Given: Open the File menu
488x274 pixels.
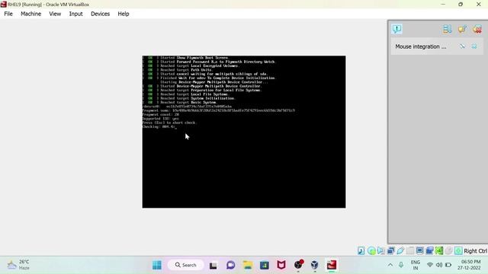Looking at the screenshot, I should pyautogui.click(x=8, y=14).
